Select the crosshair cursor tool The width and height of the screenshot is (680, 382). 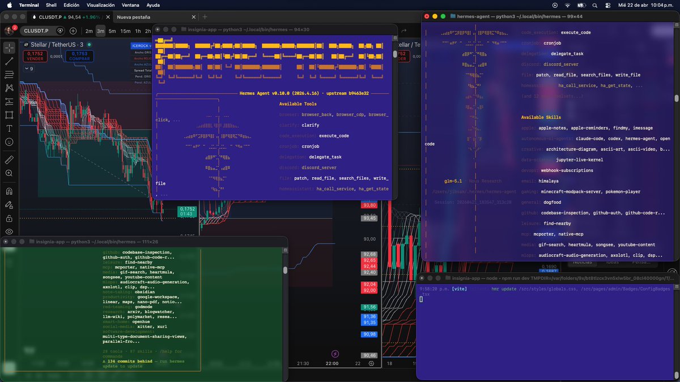9,48
